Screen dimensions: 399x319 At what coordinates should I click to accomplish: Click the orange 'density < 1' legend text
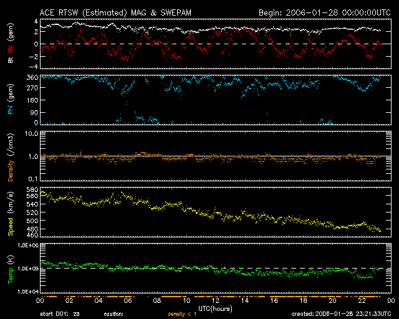(x=185, y=314)
